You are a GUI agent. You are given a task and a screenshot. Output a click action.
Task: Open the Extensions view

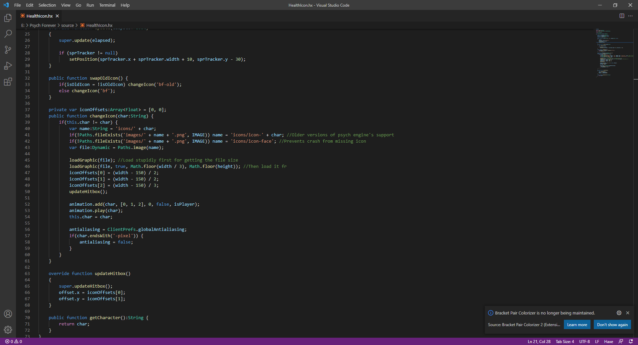point(8,82)
